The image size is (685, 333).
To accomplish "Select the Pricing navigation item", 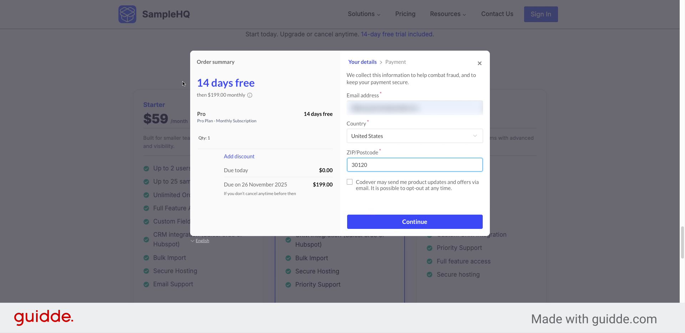I will click(405, 14).
